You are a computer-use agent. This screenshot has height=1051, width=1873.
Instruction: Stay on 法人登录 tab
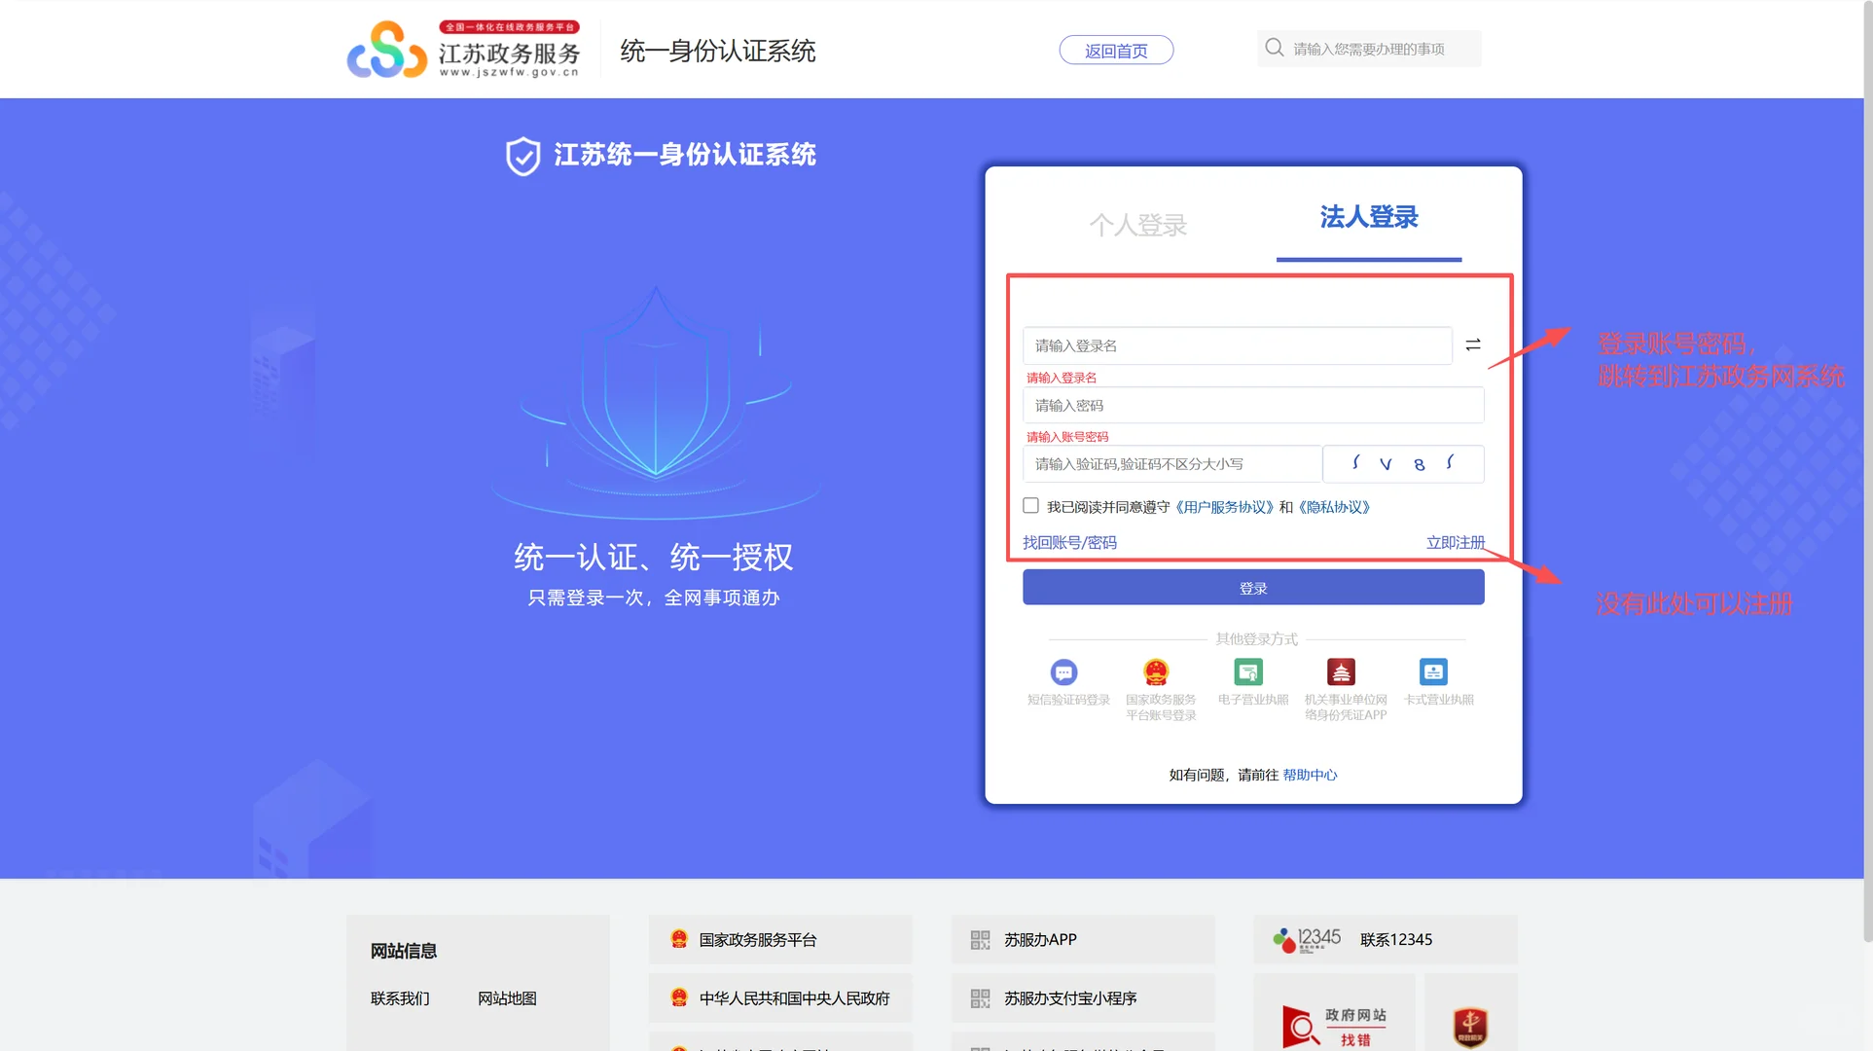click(1368, 218)
